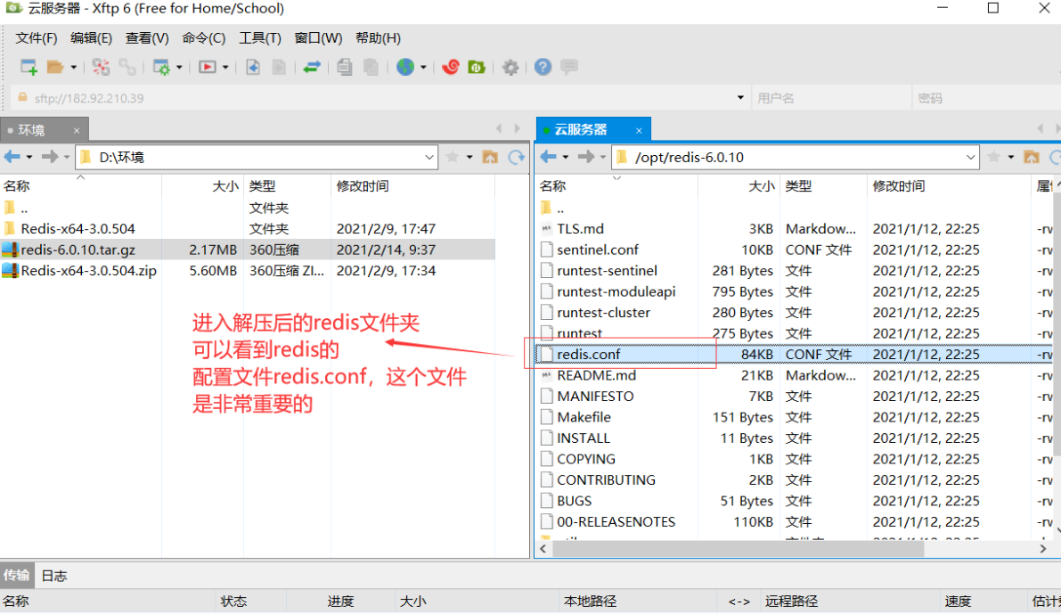Expand the D:\环境 path dropdown

click(x=429, y=157)
